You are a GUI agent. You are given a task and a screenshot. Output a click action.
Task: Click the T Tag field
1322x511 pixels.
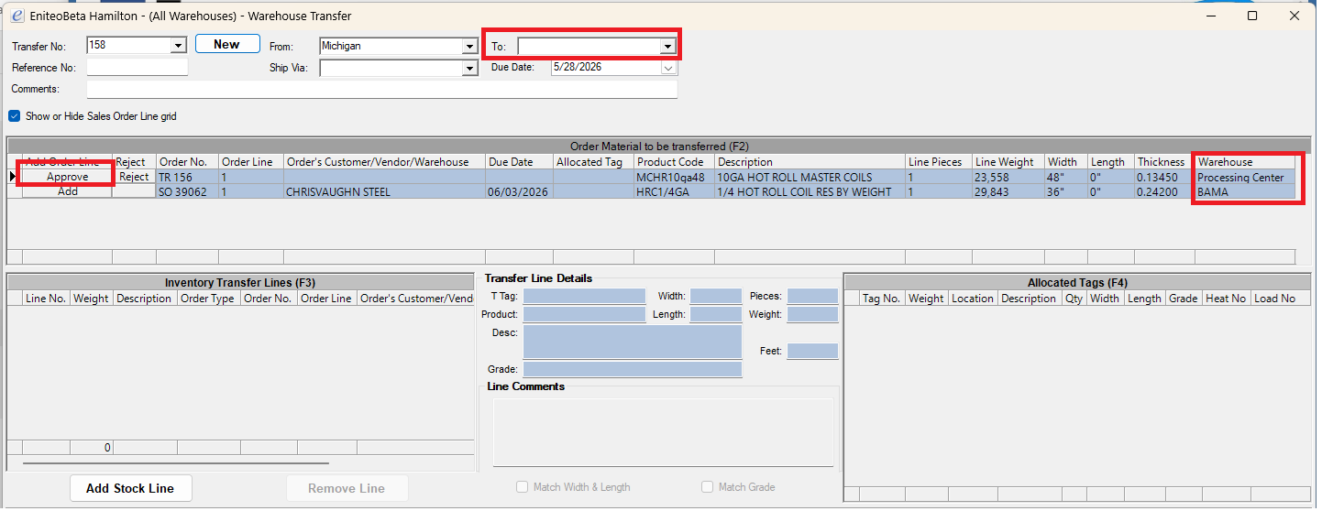585,296
